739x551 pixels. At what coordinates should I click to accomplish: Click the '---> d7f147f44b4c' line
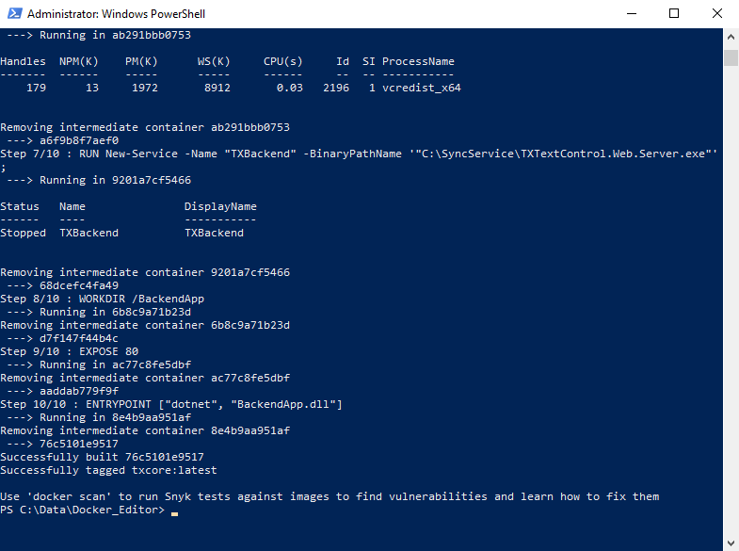click(x=63, y=338)
